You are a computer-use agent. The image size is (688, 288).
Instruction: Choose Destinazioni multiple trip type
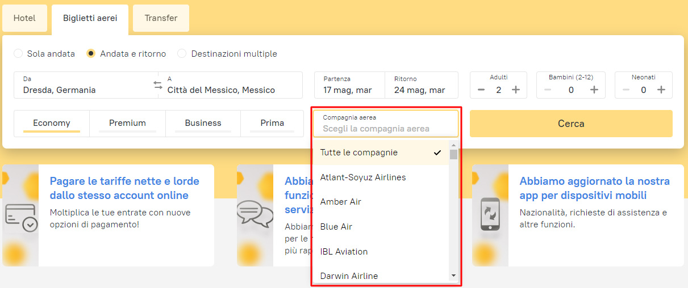(x=182, y=54)
